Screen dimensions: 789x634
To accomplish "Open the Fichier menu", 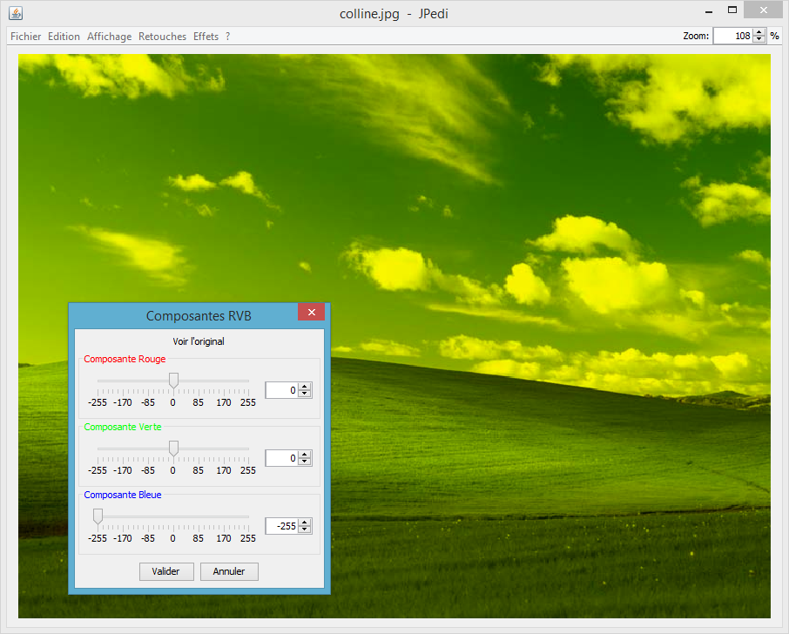I will pos(25,37).
